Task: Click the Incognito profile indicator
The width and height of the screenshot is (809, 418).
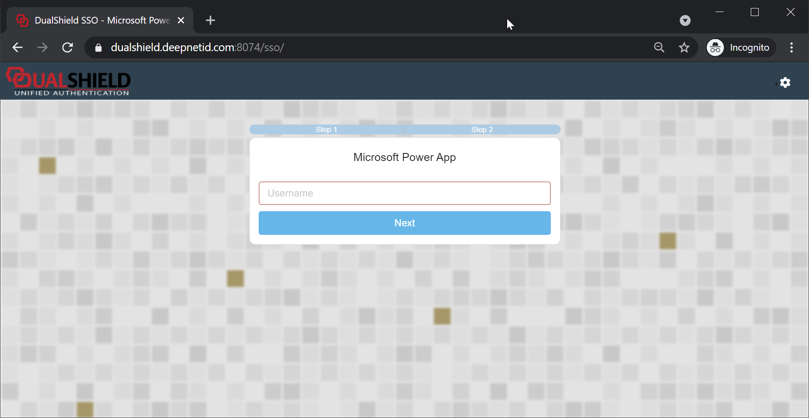Action: tap(741, 48)
